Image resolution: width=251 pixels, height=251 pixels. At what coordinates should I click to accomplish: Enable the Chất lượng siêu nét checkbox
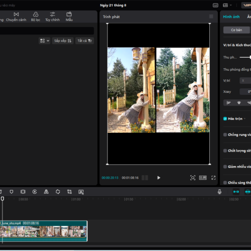[225, 151]
